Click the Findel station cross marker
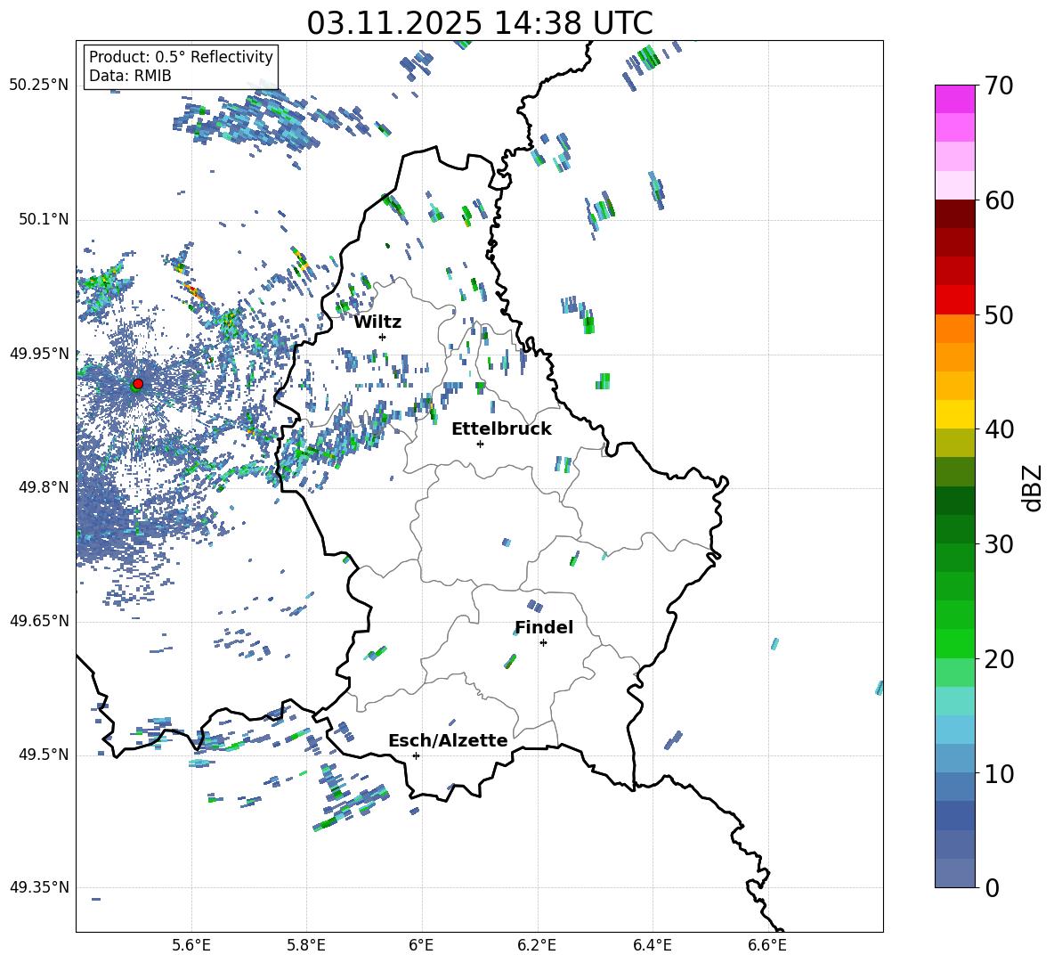This screenshot has height=963, width=1054. pyautogui.click(x=543, y=642)
